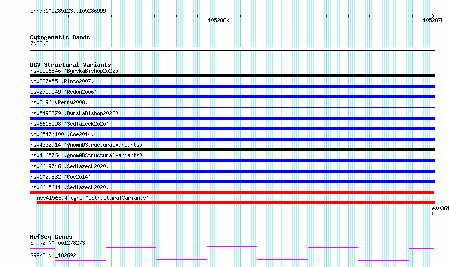Viewport: 449px width, 267px height.
Task: Click the DGV Structural Variants track title
Action: pos(71,65)
